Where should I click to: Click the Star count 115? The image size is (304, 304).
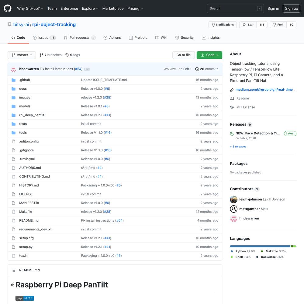click(262, 25)
